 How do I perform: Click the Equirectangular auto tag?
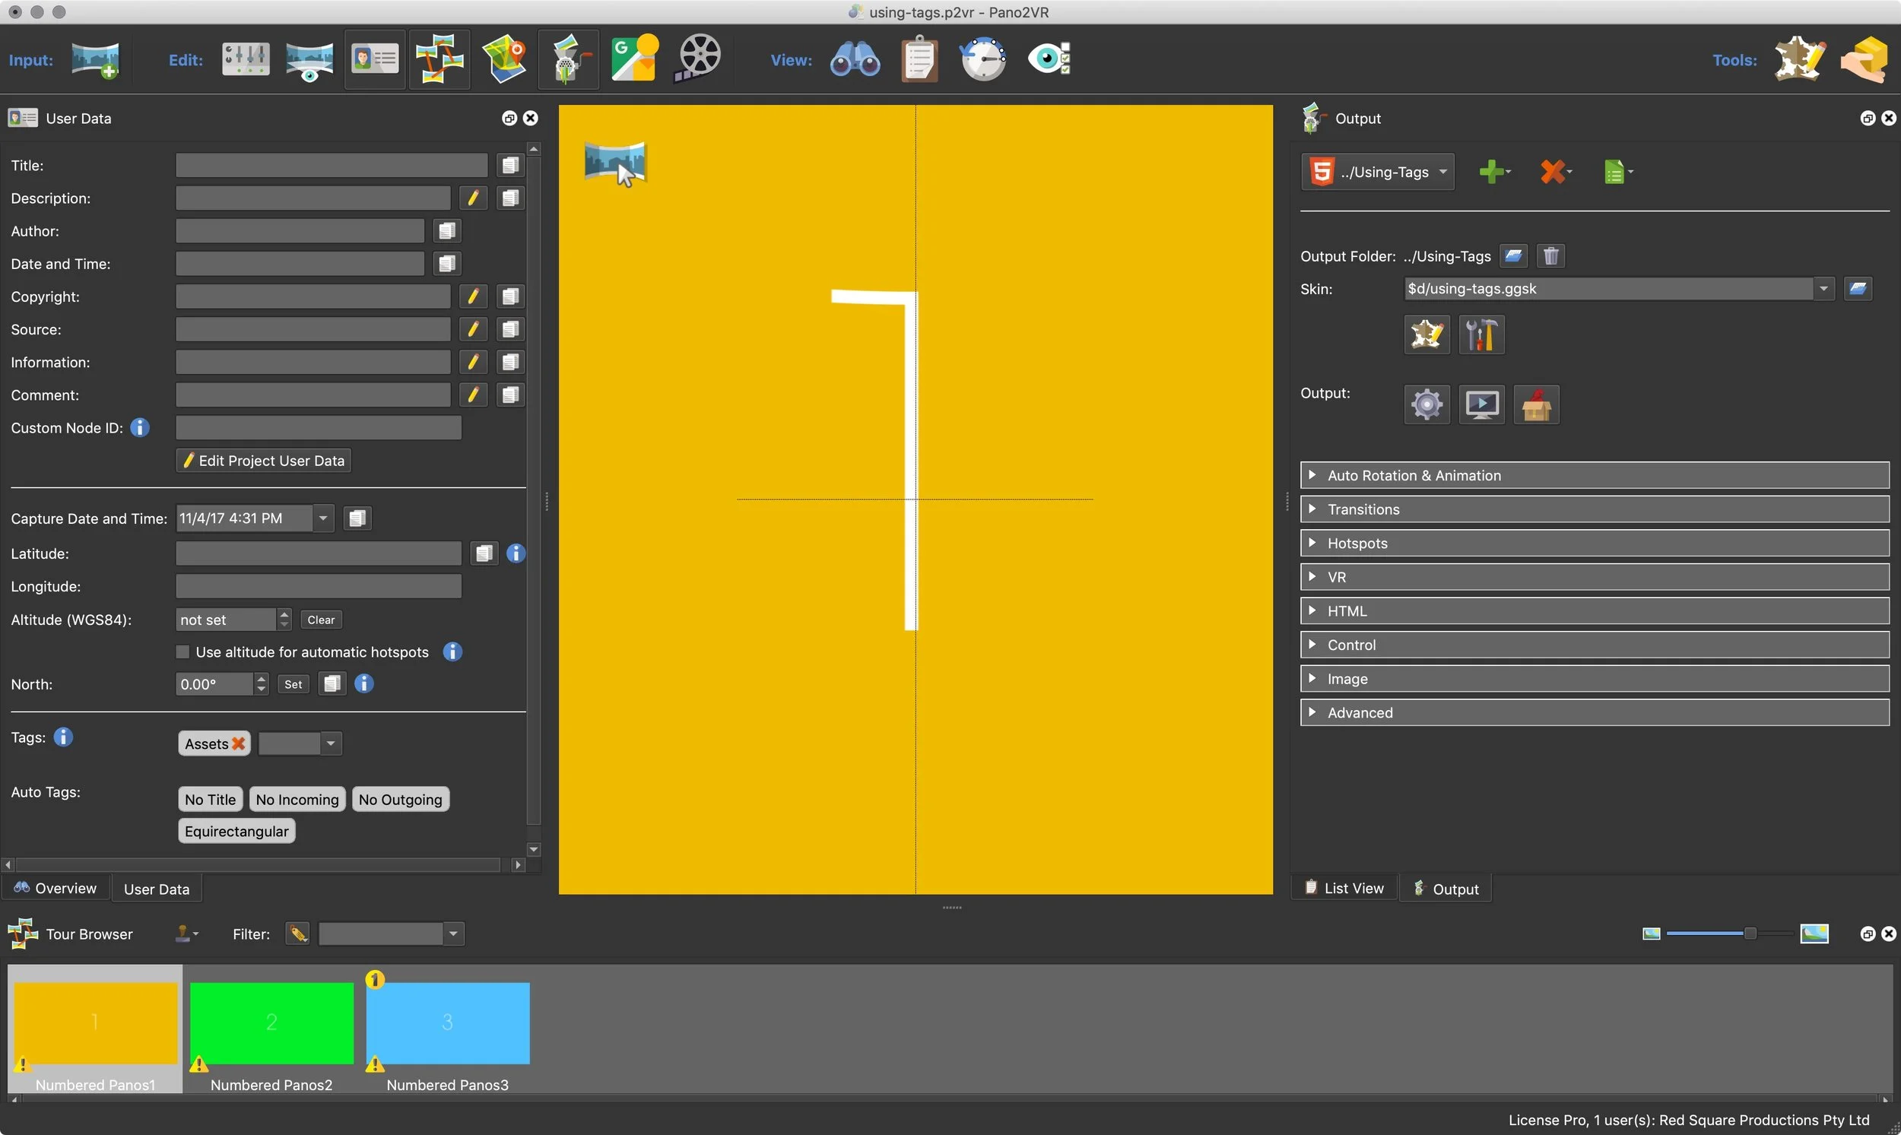236,832
